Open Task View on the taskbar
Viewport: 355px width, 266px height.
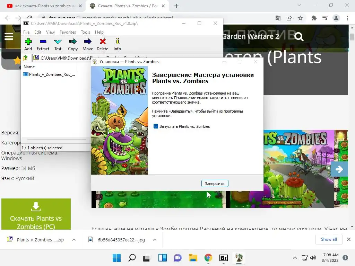click(147, 258)
